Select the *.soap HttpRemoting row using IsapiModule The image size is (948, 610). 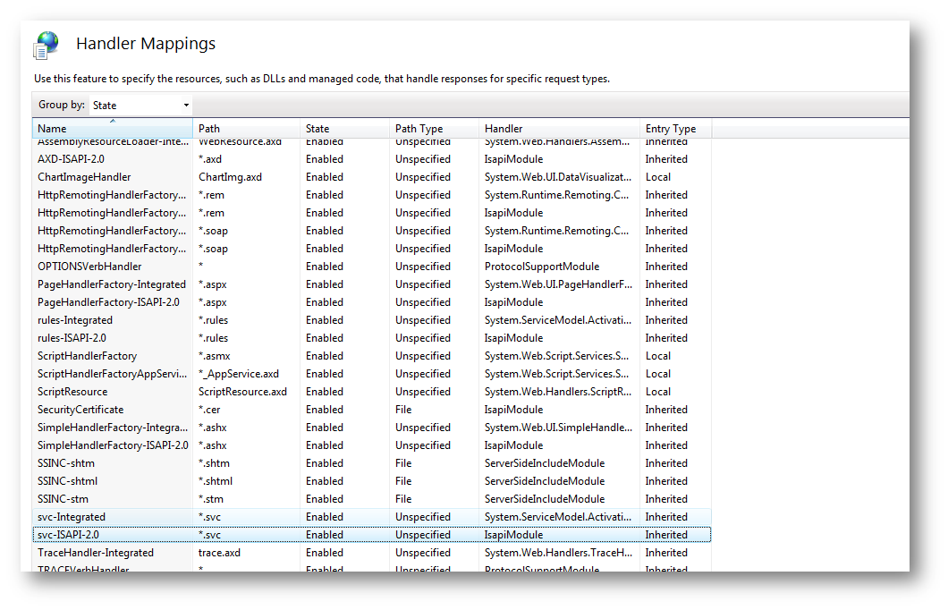tap(372, 249)
